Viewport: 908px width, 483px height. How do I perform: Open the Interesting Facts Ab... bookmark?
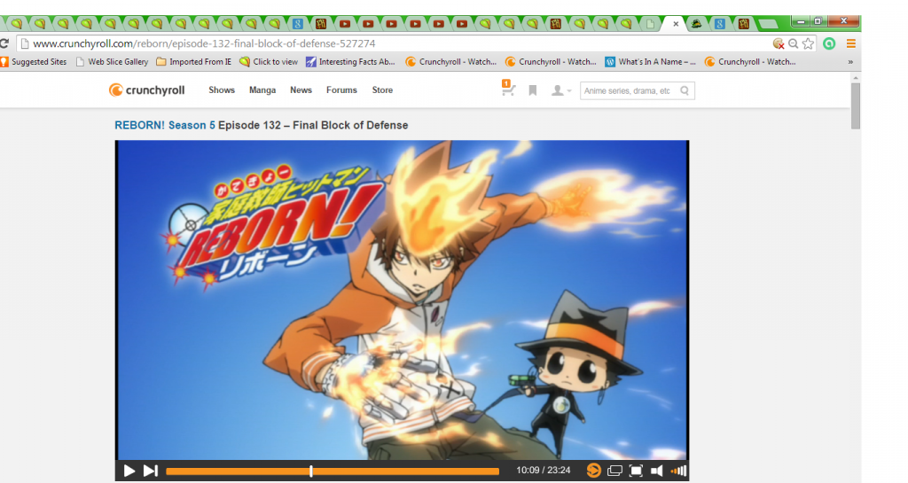coord(350,62)
